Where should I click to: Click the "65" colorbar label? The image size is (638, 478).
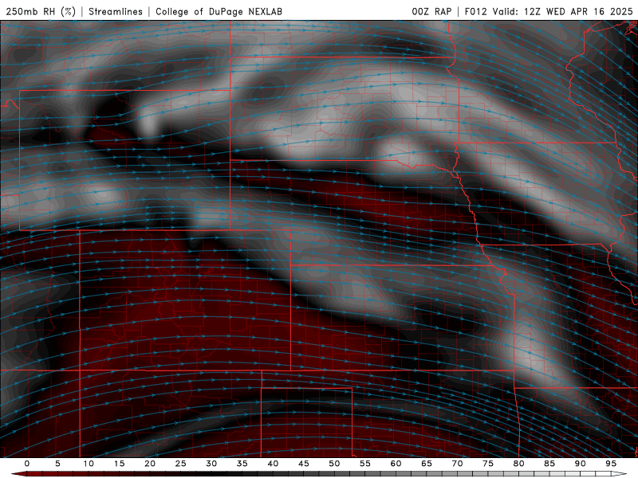(x=427, y=464)
